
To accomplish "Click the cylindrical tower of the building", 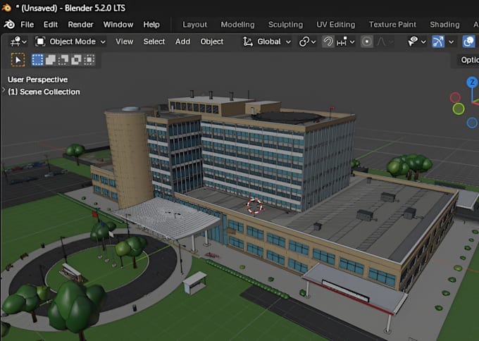I will tap(129, 159).
